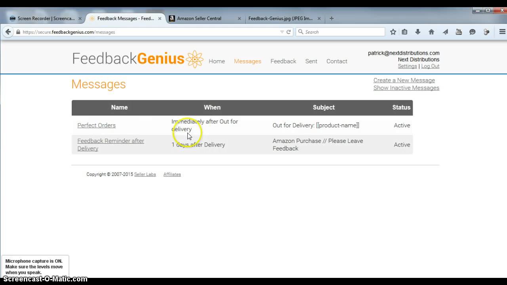Close the Feedback Messages tab
Image resolution: width=507 pixels, height=285 pixels.
click(x=160, y=18)
